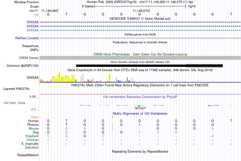Click the PhyloP upper limit value 4.88
This screenshot has width=241, height=161.
tap(32, 97)
